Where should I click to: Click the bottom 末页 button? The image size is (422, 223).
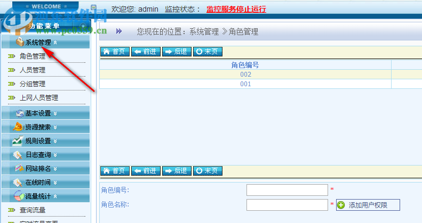208,171
